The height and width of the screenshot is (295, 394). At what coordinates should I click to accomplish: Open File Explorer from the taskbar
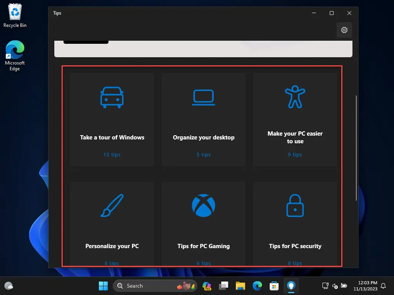point(240,286)
